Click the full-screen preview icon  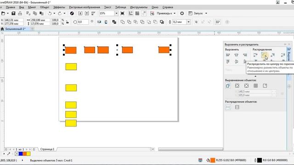coord(123,13)
